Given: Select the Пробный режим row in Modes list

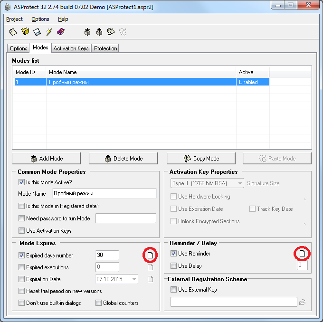Looking at the screenshot, I should point(141,82).
